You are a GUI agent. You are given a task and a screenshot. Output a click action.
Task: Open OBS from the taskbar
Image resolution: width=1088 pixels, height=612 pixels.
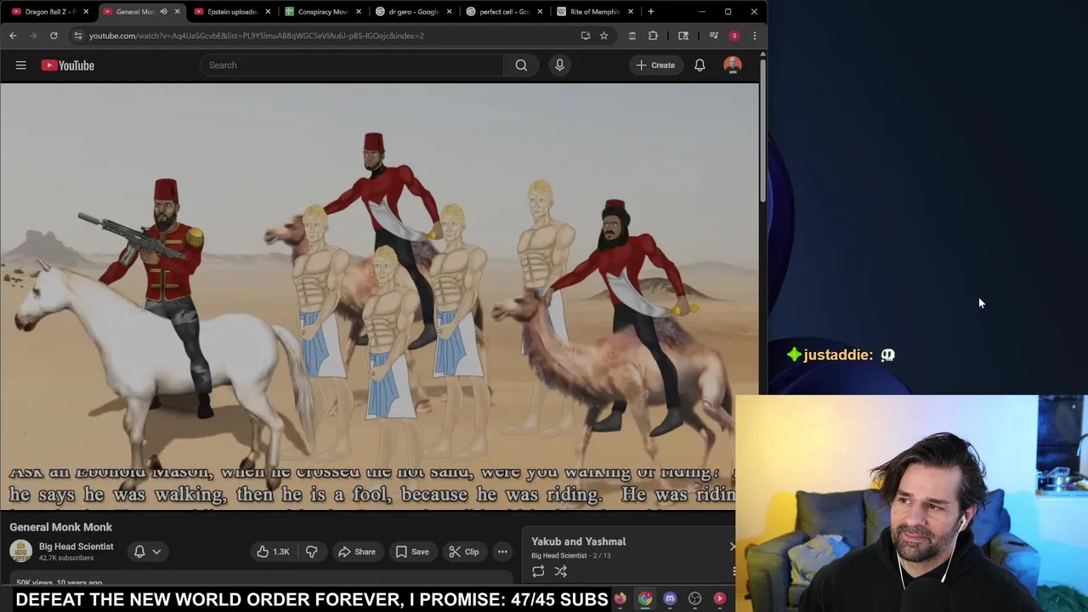pyautogui.click(x=695, y=599)
